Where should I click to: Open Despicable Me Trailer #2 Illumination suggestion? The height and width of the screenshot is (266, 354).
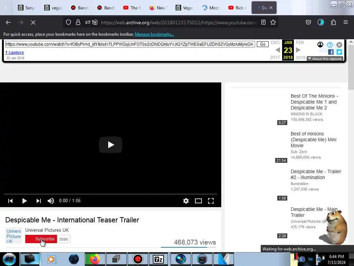pyautogui.click(x=316, y=175)
